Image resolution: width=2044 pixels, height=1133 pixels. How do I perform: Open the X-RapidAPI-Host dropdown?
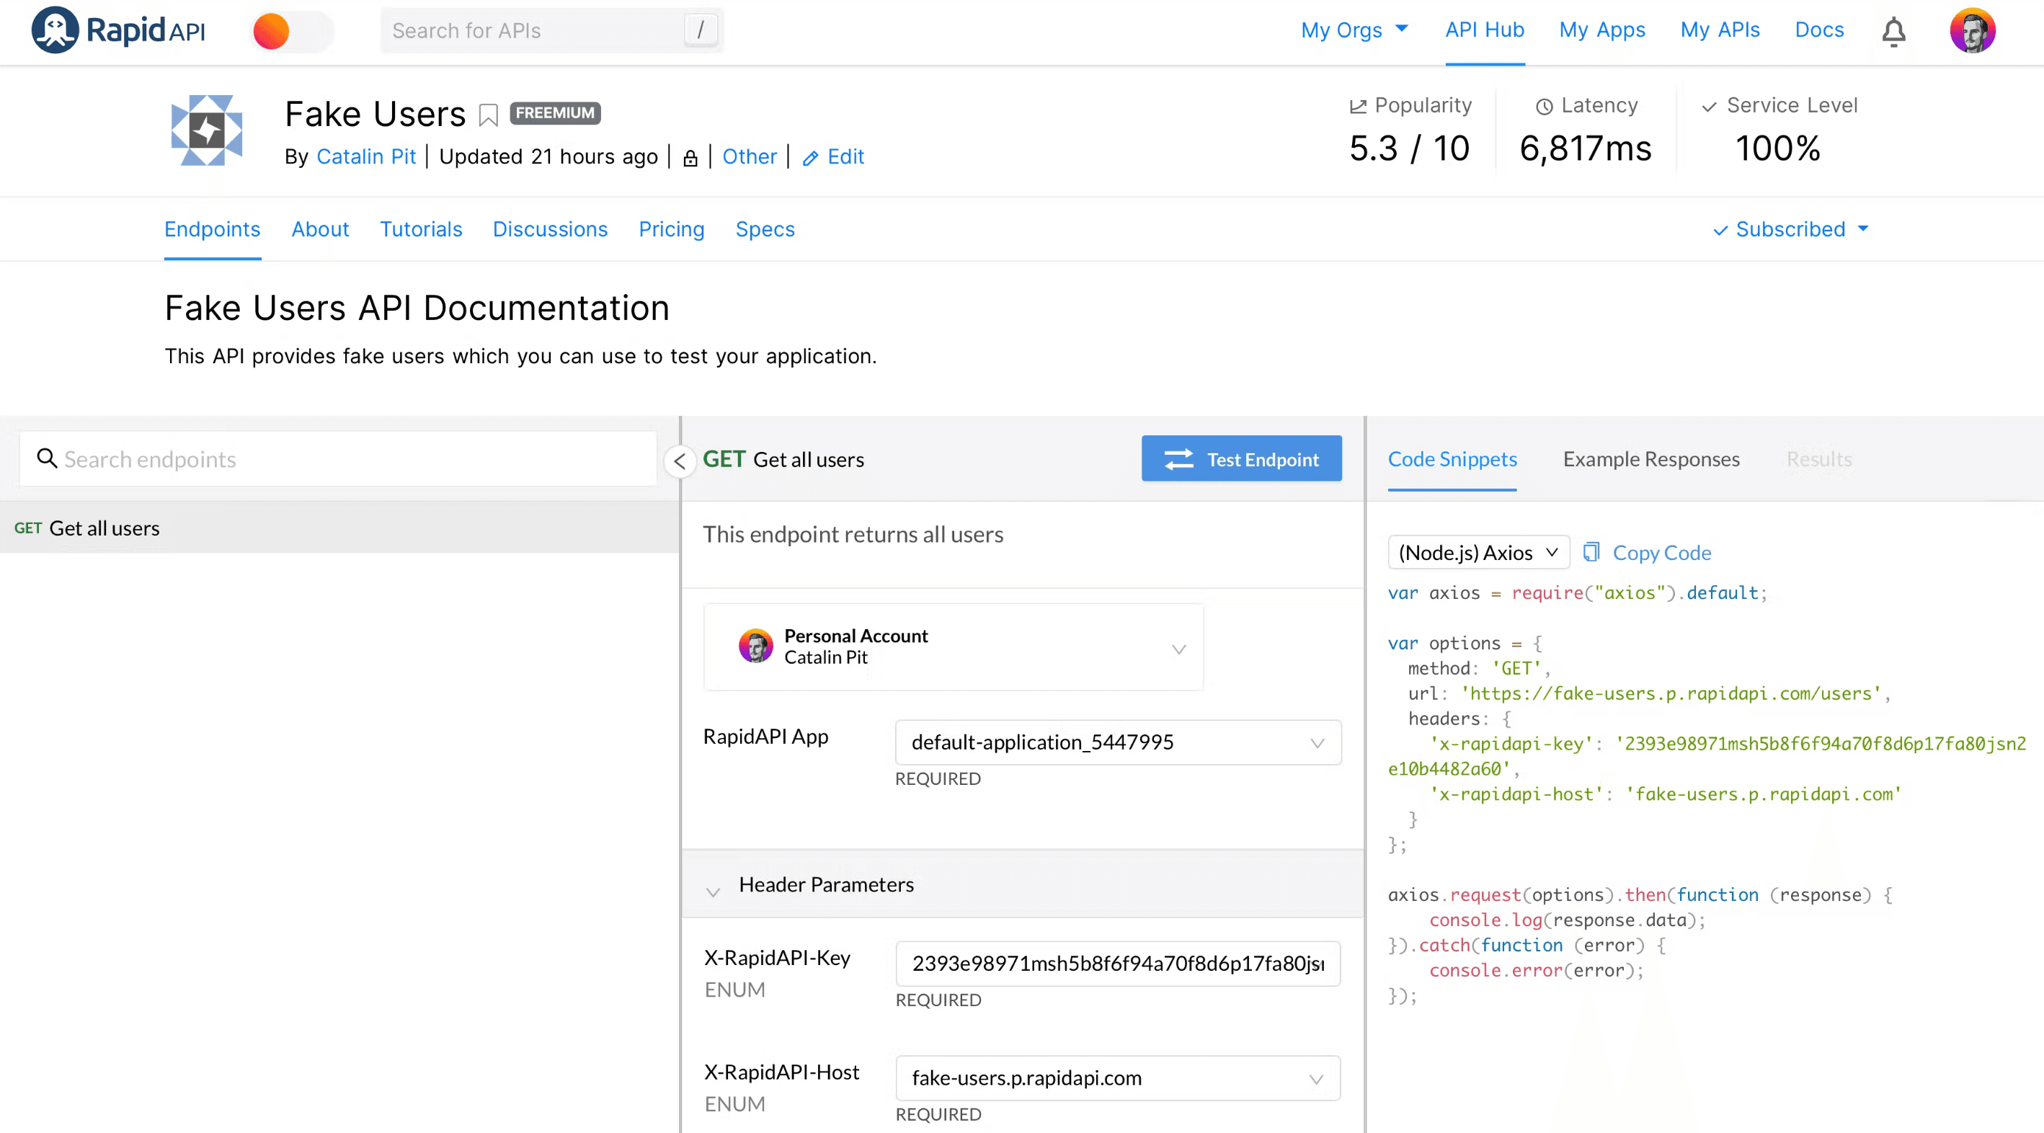(x=1117, y=1078)
